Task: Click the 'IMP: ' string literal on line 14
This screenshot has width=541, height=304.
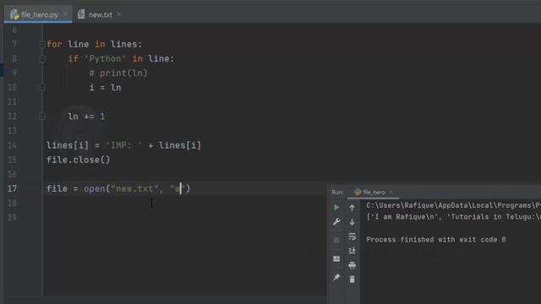Action: coord(123,145)
